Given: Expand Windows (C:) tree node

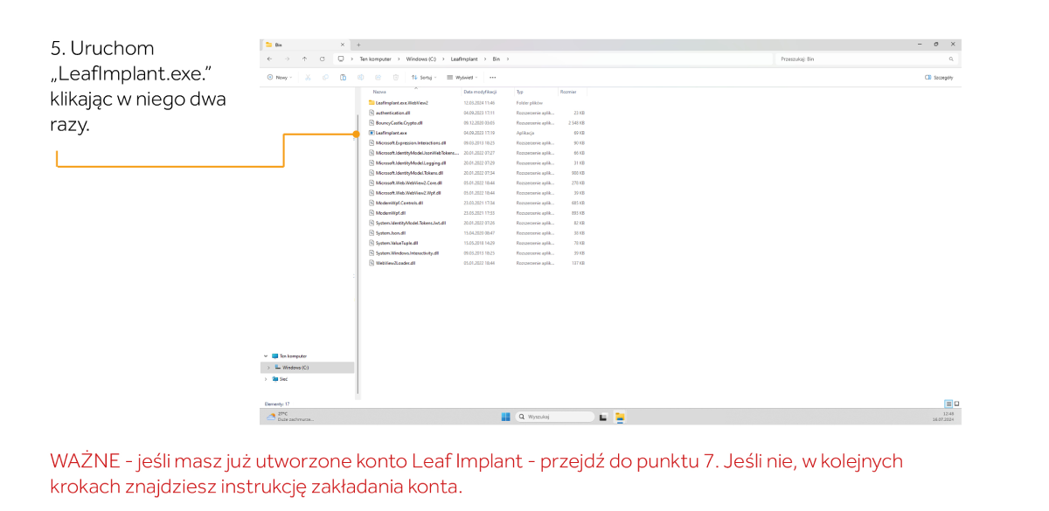Looking at the screenshot, I should coord(268,368).
